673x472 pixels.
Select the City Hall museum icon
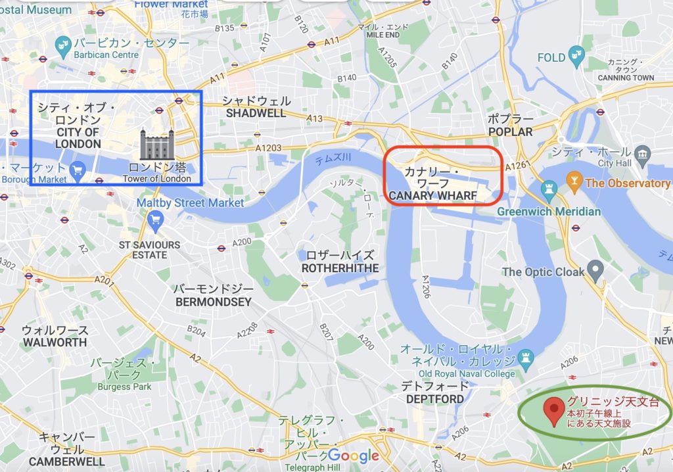pyautogui.click(x=643, y=156)
